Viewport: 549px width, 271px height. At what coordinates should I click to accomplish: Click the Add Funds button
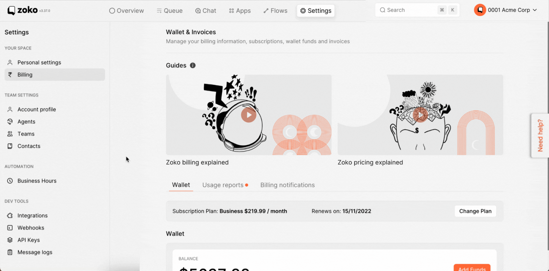[x=472, y=267]
